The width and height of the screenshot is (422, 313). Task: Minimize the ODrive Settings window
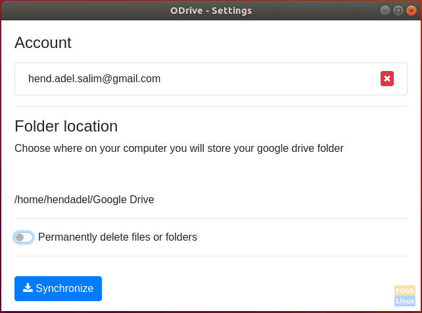click(385, 11)
